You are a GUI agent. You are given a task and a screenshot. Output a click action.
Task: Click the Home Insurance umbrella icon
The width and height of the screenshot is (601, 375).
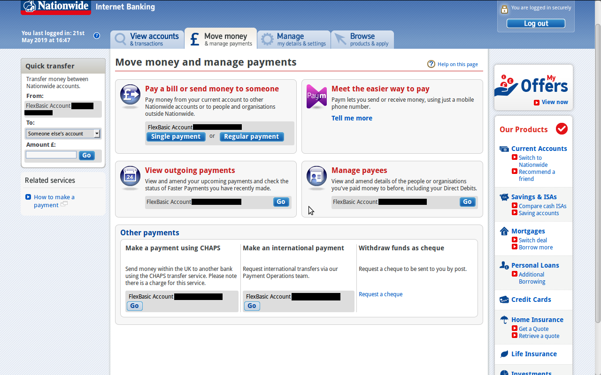[x=504, y=320]
